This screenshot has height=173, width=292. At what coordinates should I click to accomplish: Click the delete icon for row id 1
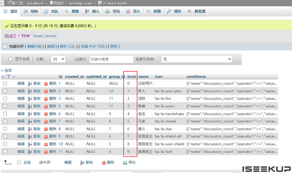[46, 84]
